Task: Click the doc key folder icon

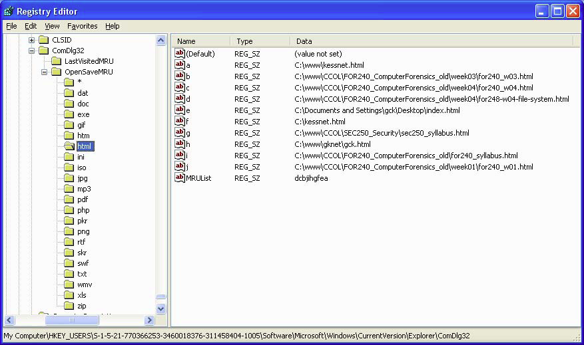Action: point(69,104)
